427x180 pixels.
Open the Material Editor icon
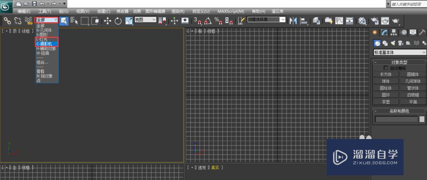362,20
